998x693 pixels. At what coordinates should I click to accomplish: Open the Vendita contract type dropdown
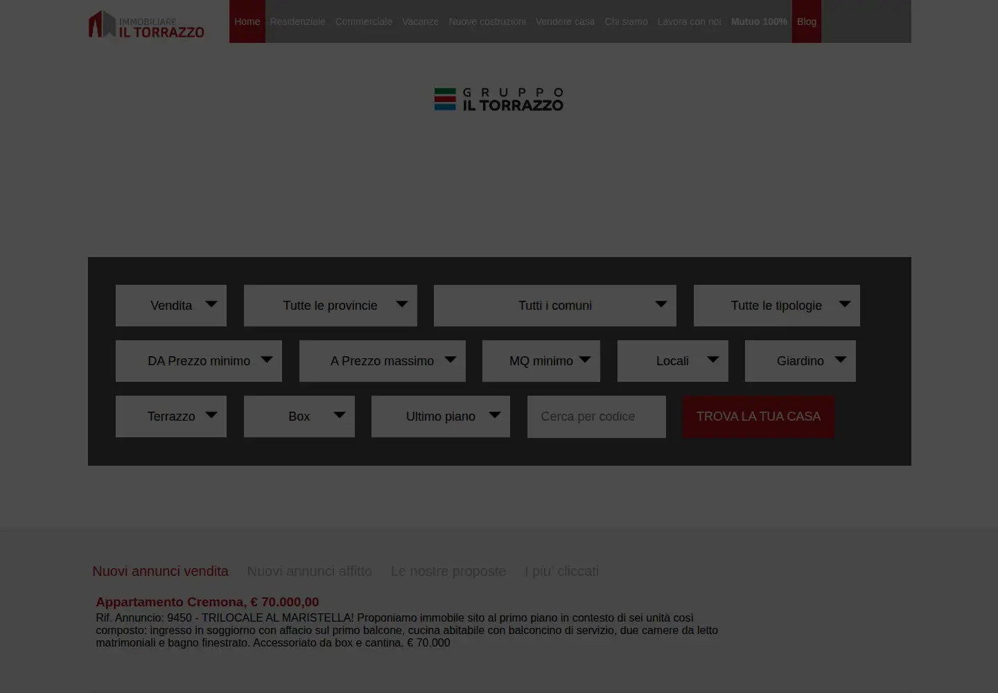(x=171, y=306)
